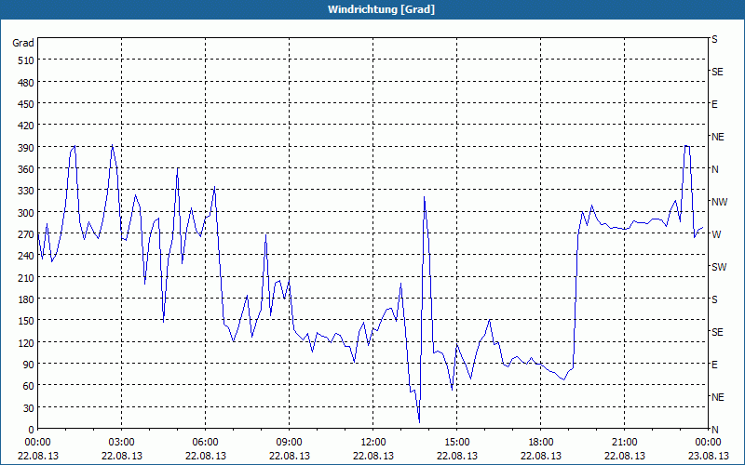
Task: Select the 90 y-axis value
Action: click(28, 365)
